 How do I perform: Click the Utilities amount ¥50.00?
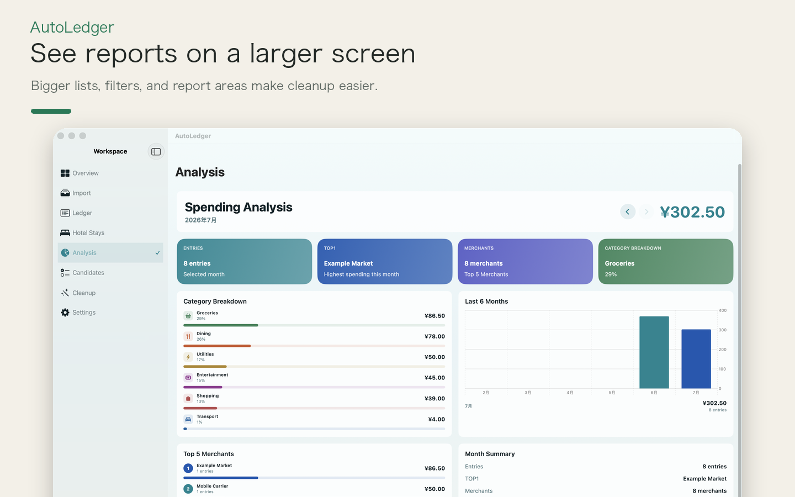coord(434,357)
